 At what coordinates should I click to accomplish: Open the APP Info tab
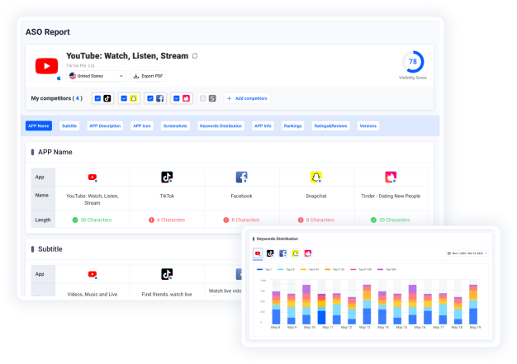tap(263, 125)
